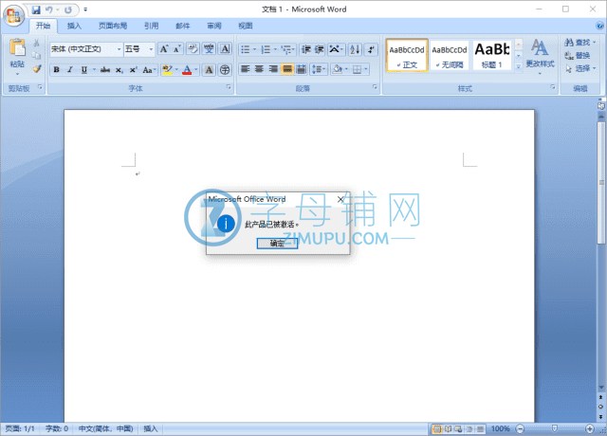Image resolution: width=607 pixels, height=436 pixels.
Task: Open the 更改样式 Change Styles menu
Action: (540, 56)
